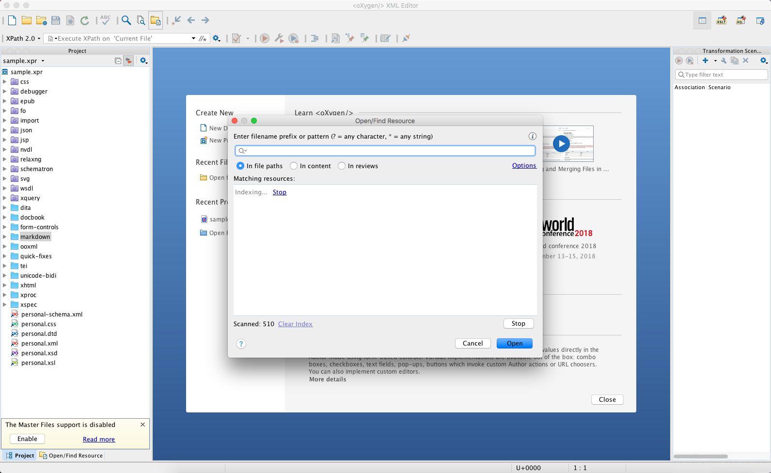This screenshot has height=473, width=771.
Task: Click the Type filter text field
Action: 722,75
